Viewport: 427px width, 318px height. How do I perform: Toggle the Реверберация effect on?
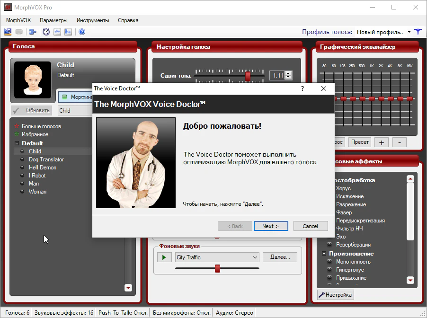329,245
